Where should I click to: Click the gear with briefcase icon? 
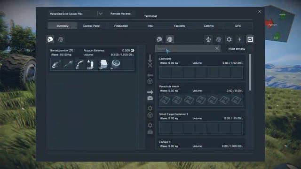coord(150,128)
